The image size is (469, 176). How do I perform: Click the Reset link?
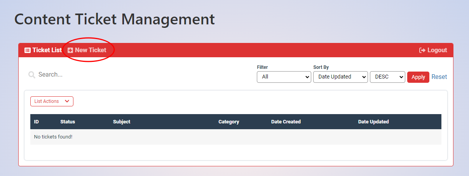click(439, 77)
